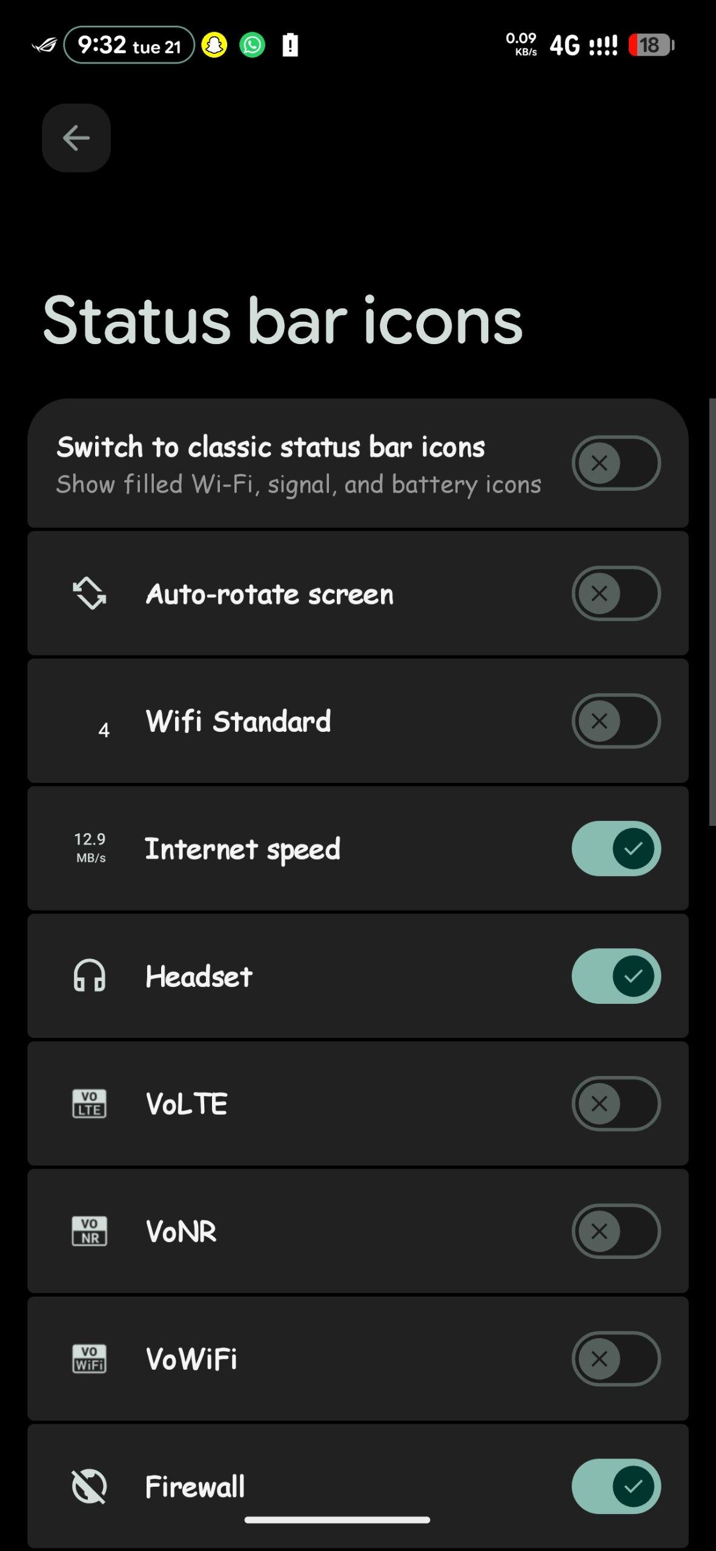Image resolution: width=716 pixels, height=1551 pixels.
Task: Tap the Headset headphones icon
Action: 90,975
